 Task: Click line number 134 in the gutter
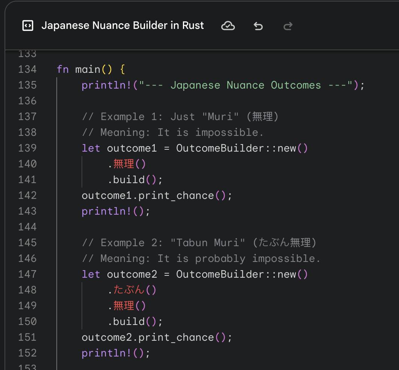27,69
